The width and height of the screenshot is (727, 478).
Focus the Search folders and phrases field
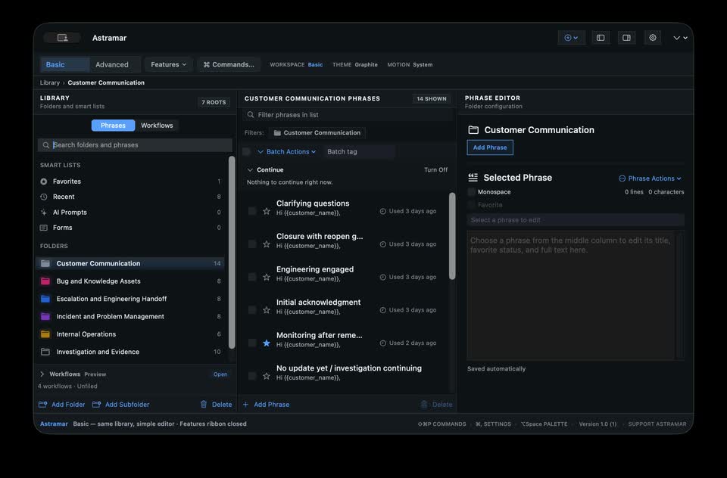click(135, 145)
